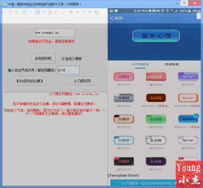Viewport: 203px width, 188px height.
Task: Select beige 大家好 bubble numbered 2239
Action: (x=124, y=119)
